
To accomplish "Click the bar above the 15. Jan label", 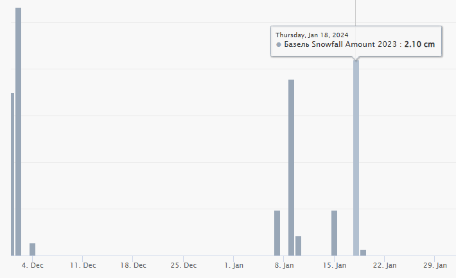I will pyautogui.click(x=334, y=232).
